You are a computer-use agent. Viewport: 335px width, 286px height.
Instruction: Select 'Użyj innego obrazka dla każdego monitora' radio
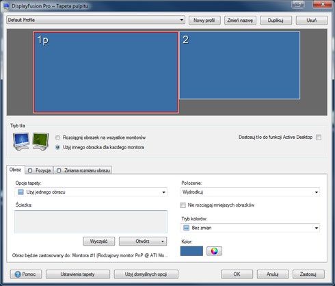coord(57,147)
